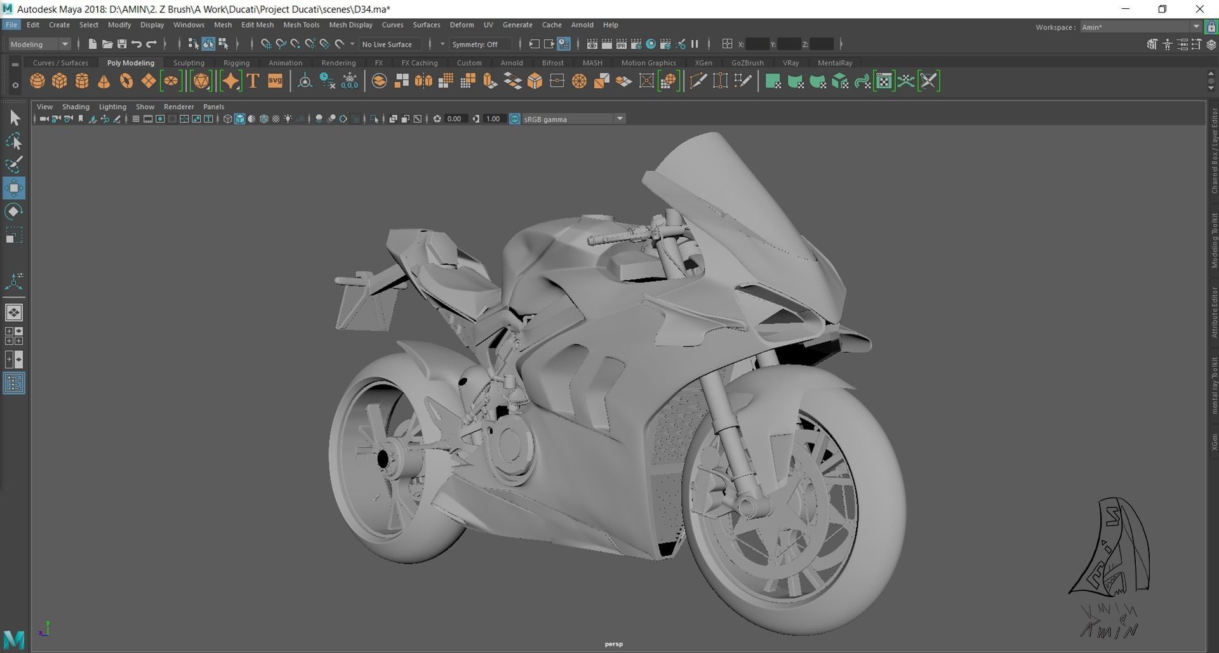The height and width of the screenshot is (653, 1219).
Task: Open the sRGB gamma view transform dropdown
Action: (573, 119)
